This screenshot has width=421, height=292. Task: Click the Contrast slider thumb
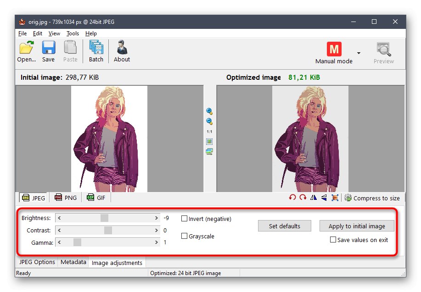[108, 230]
